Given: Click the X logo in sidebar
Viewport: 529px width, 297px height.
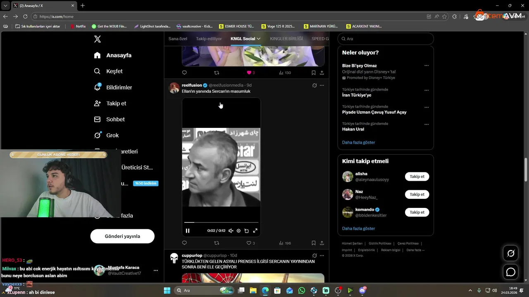Looking at the screenshot, I should [x=97, y=39].
